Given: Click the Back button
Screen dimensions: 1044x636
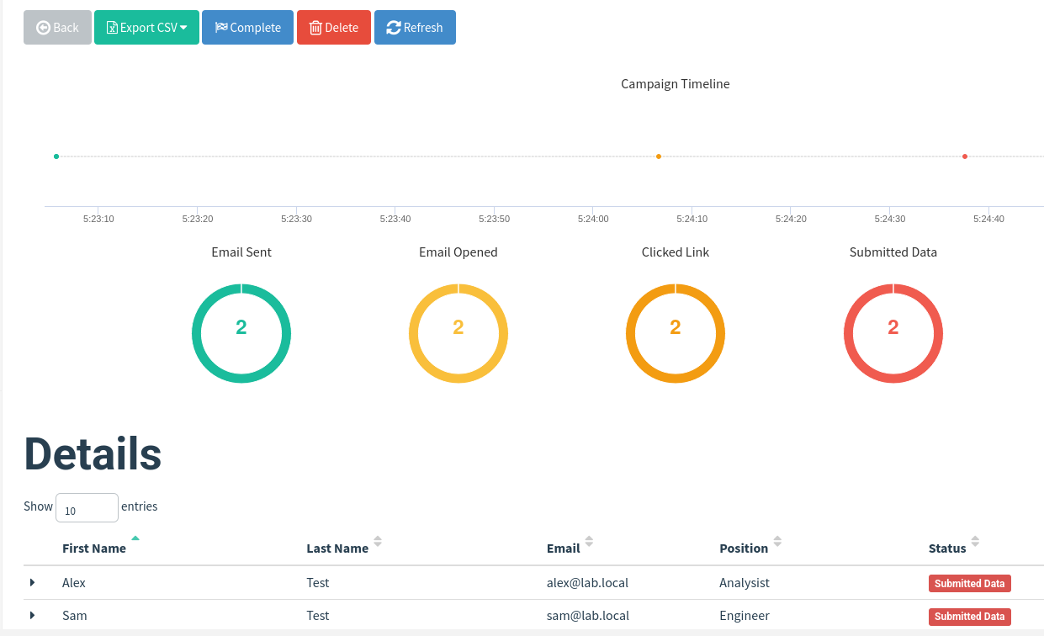Looking at the screenshot, I should click(x=57, y=28).
